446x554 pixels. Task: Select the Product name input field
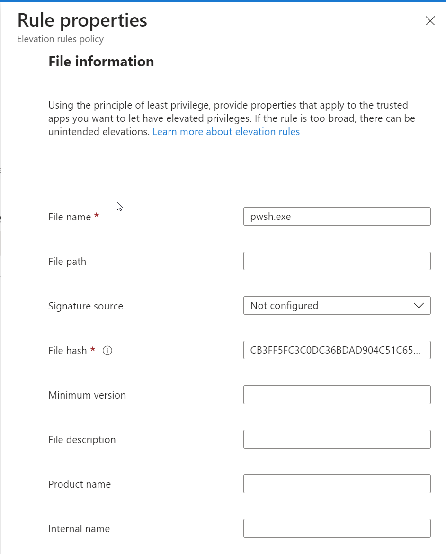pyautogui.click(x=337, y=483)
